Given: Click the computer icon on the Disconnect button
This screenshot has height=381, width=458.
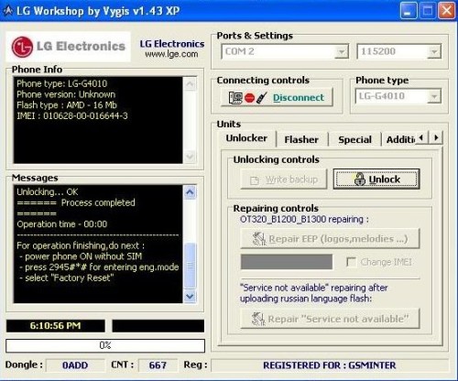Looking at the screenshot, I should click(235, 98).
